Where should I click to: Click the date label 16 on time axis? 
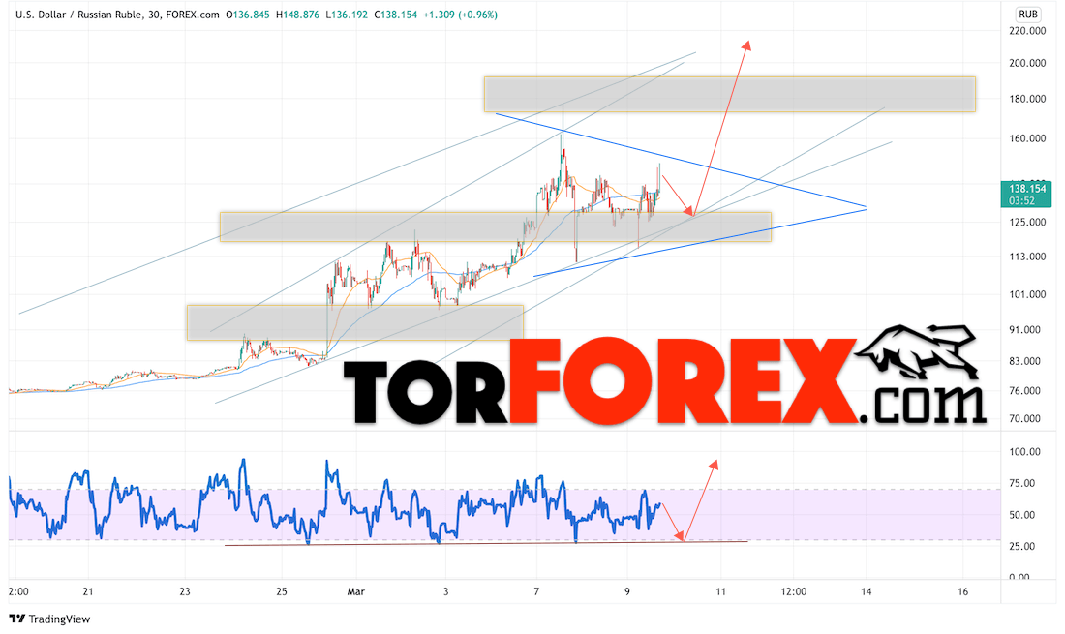pos(962,592)
